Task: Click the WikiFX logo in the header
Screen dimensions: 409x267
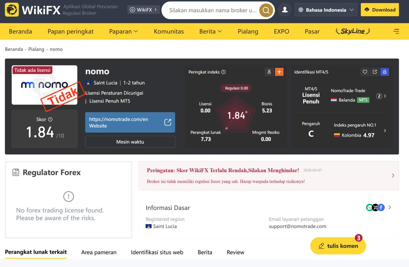Action: [x=33, y=10]
